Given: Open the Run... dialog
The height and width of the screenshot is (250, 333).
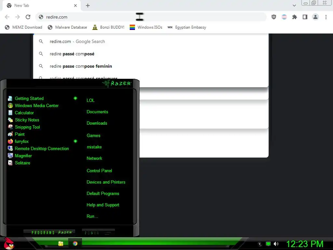Looking at the screenshot, I should pos(92,216).
